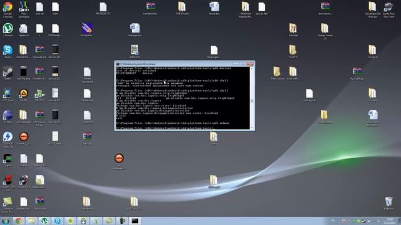Select the Steam desktop shortcut
Viewport: 401px width, 225px height.
8,73
